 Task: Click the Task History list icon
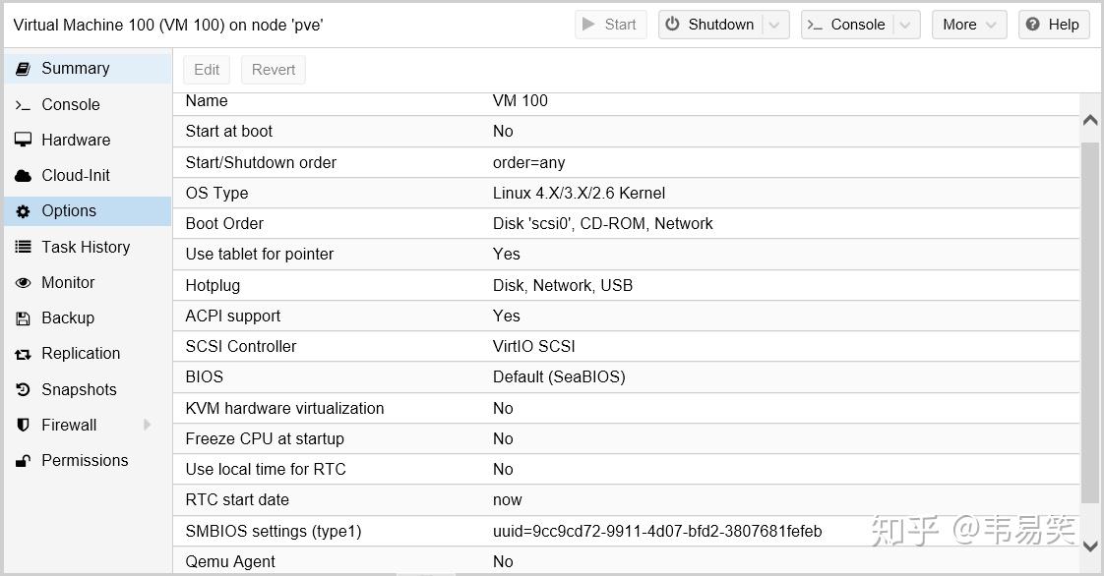[x=23, y=248]
